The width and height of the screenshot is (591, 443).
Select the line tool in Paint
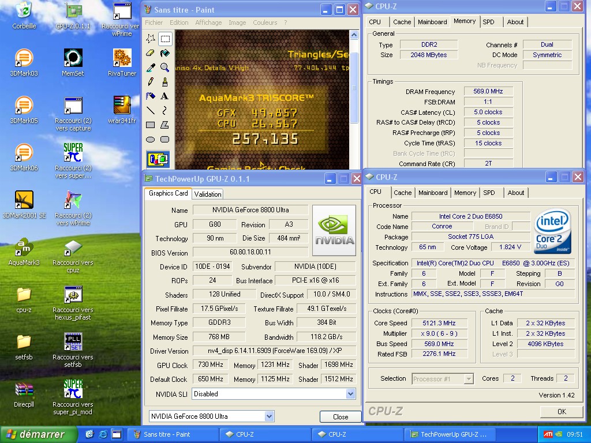[x=151, y=110]
